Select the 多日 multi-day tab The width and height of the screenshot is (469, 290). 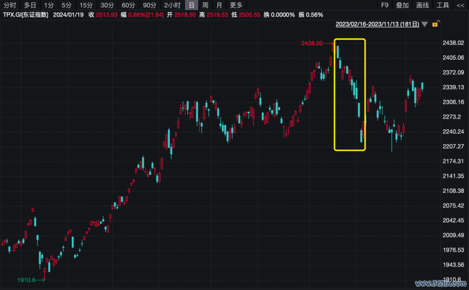(30, 5)
